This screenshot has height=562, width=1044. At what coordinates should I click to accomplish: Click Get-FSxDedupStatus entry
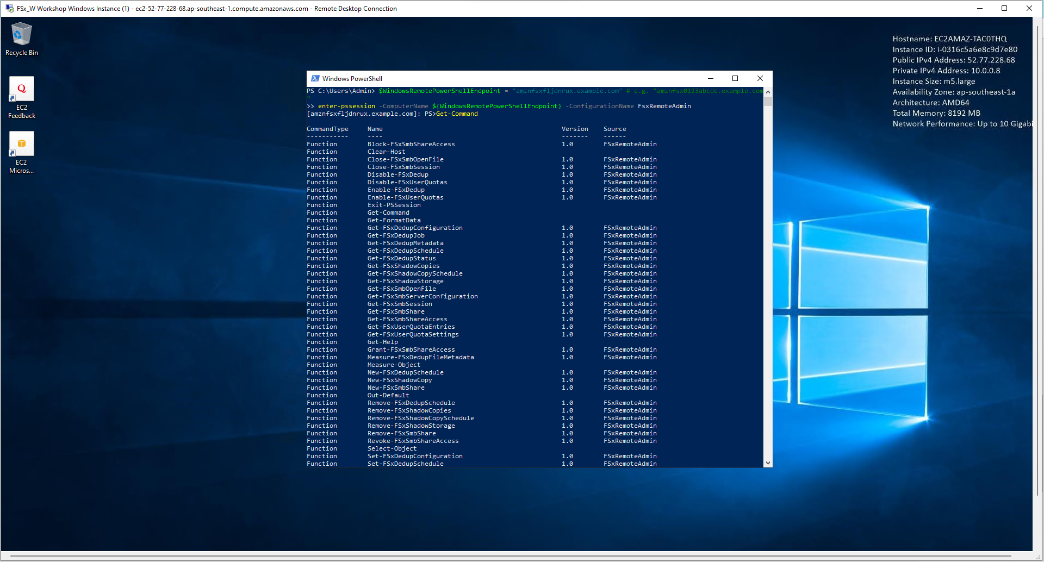(x=402, y=258)
